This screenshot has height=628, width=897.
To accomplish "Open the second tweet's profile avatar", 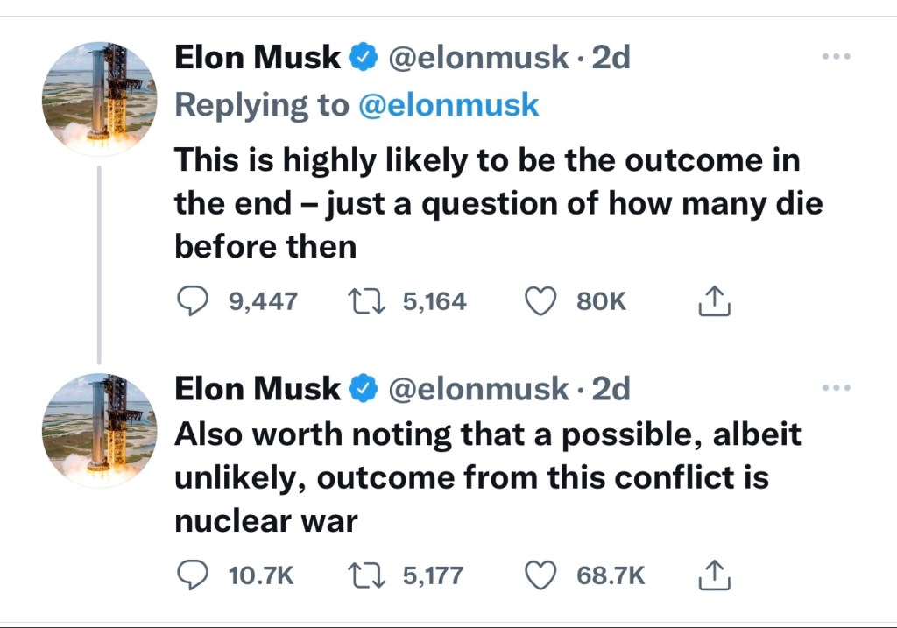I will click(x=99, y=430).
